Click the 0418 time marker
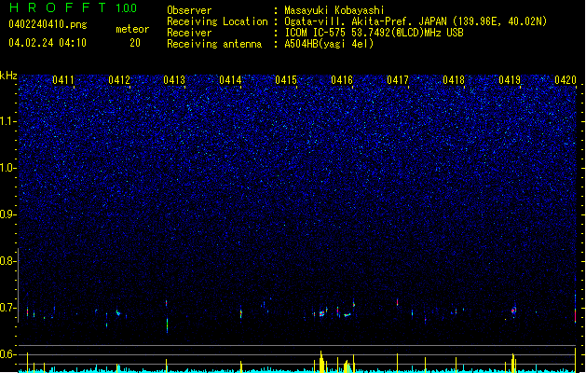This screenshot has width=586, height=373. pyautogui.click(x=454, y=80)
